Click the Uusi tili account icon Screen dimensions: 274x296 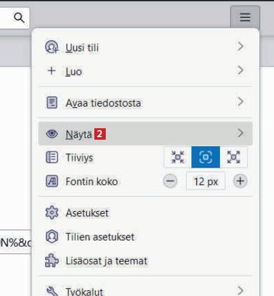point(52,47)
